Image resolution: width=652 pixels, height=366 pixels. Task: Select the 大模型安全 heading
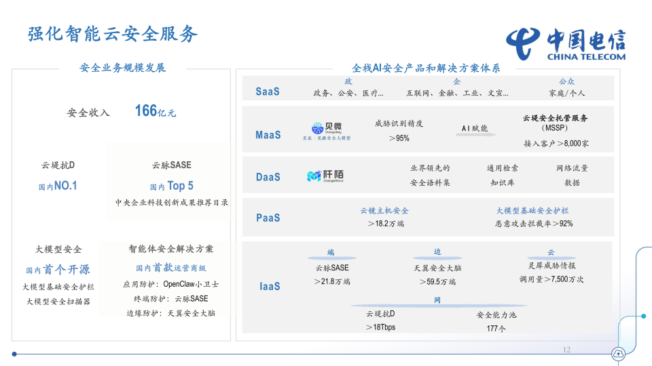point(58,249)
